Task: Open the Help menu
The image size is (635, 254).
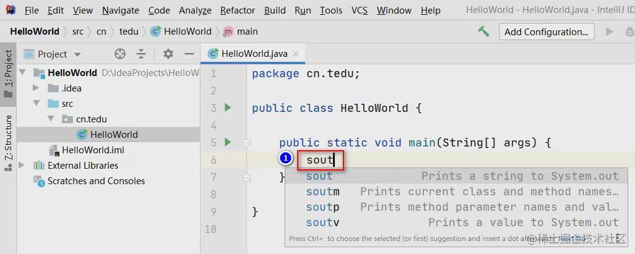Action: coord(431,10)
